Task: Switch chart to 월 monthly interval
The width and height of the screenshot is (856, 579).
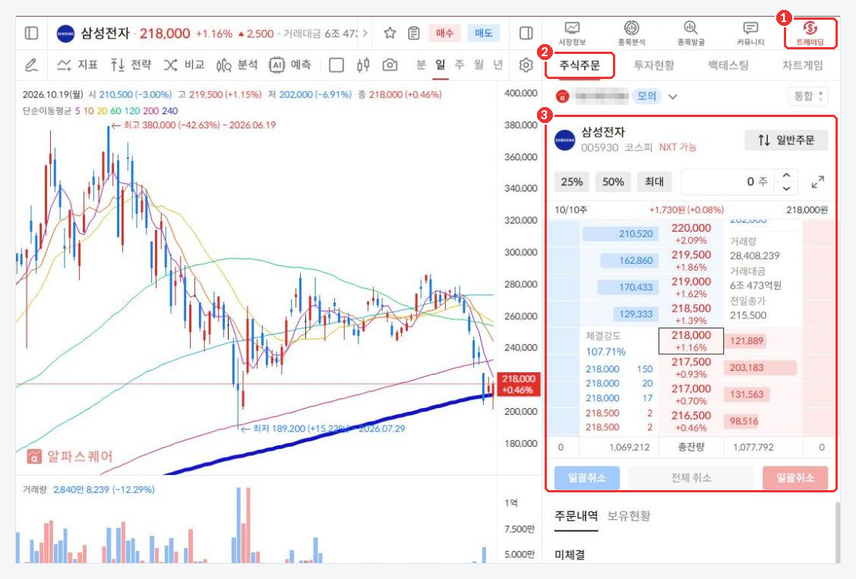Action: tap(479, 65)
